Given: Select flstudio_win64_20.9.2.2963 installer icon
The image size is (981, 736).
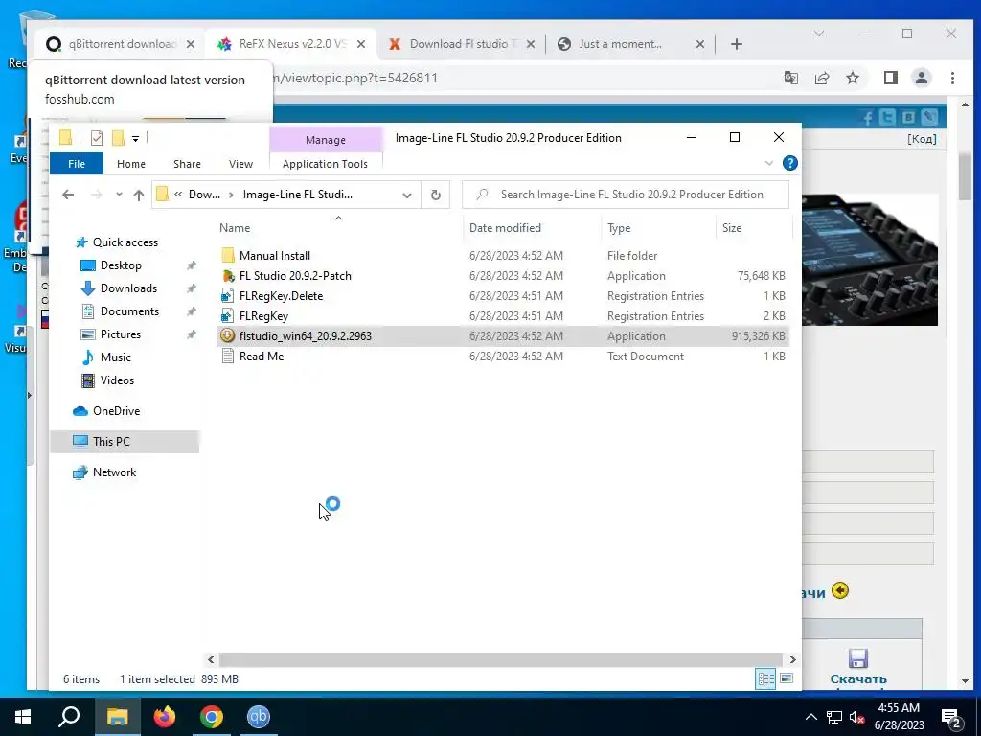Looking at the screenshot, I should 228,336.
